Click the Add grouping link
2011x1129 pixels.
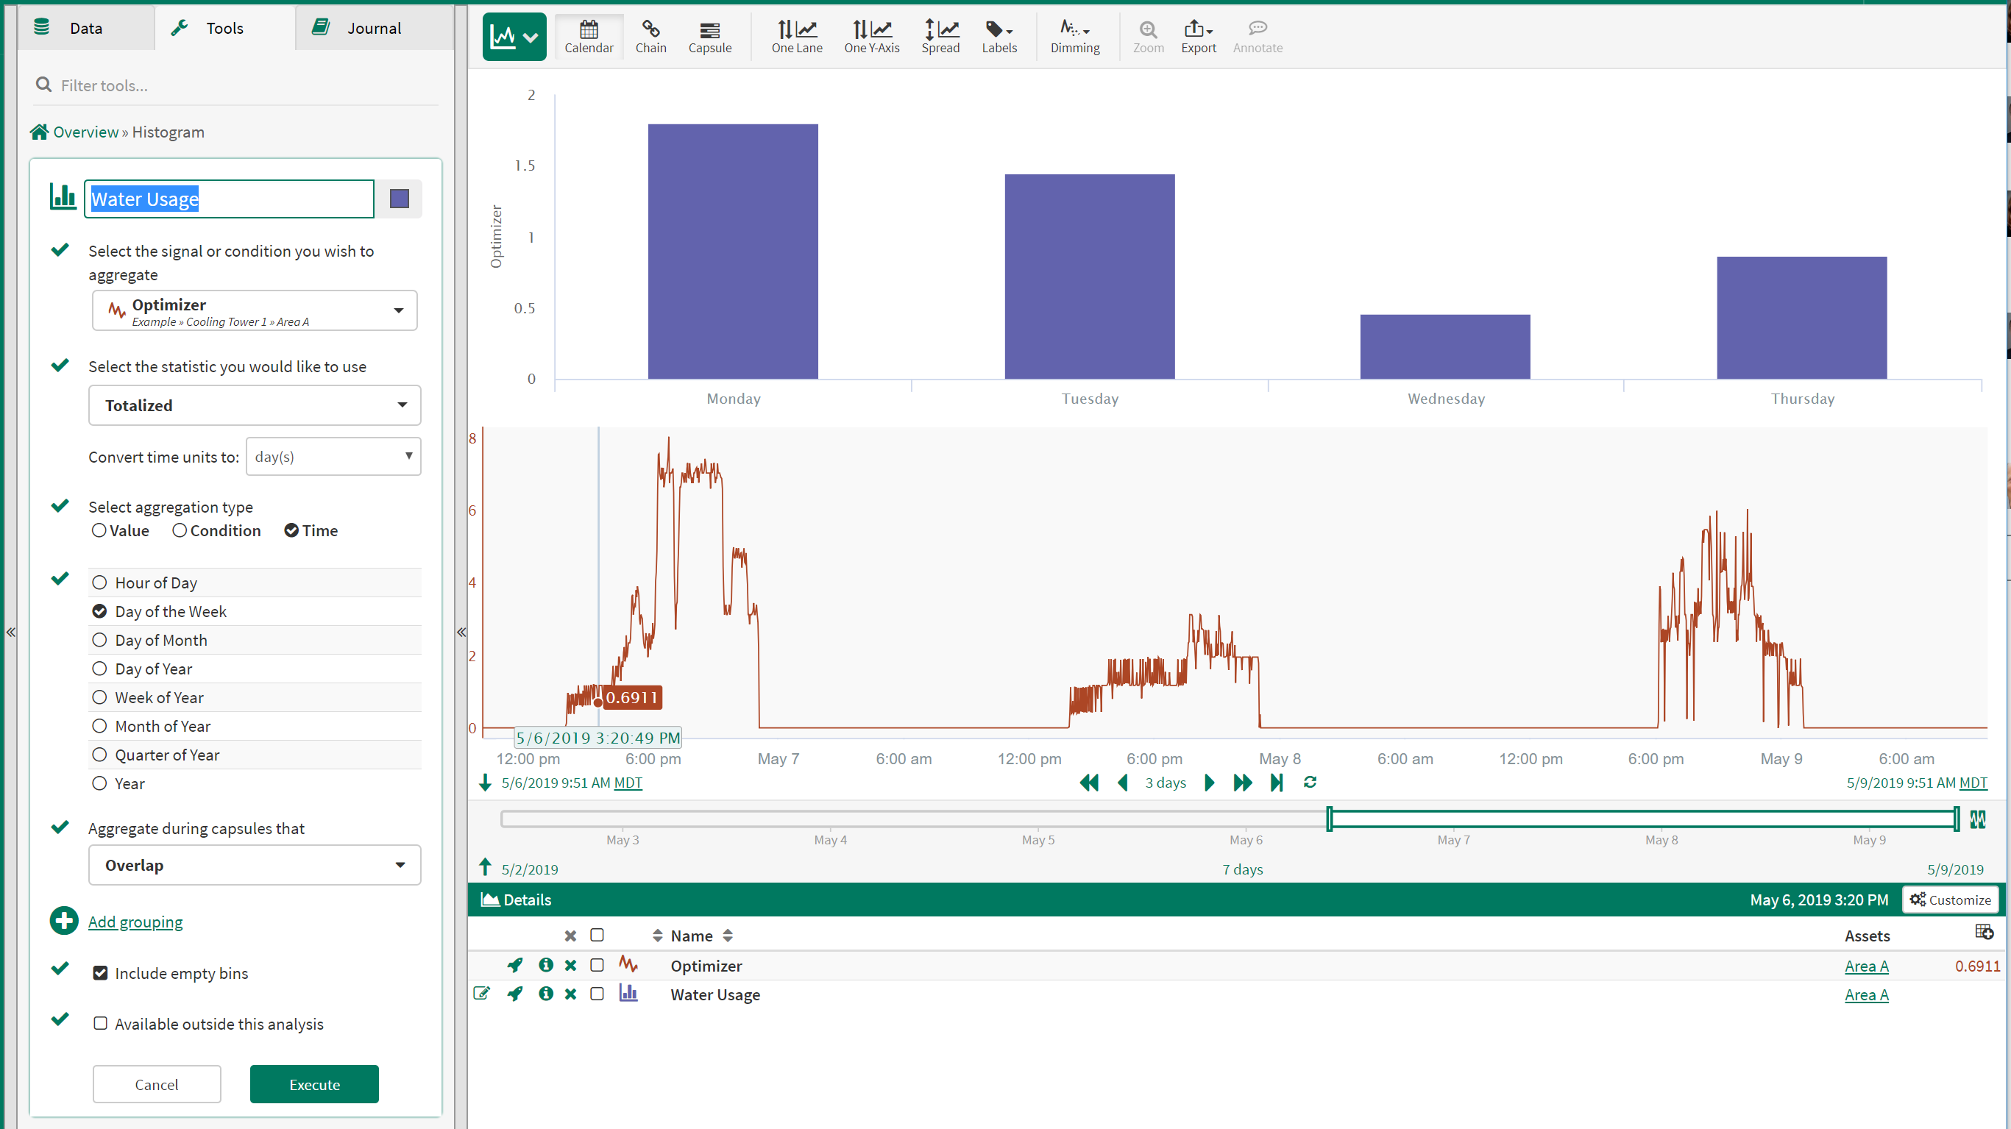pyautogui.click(x=135, y=922)
